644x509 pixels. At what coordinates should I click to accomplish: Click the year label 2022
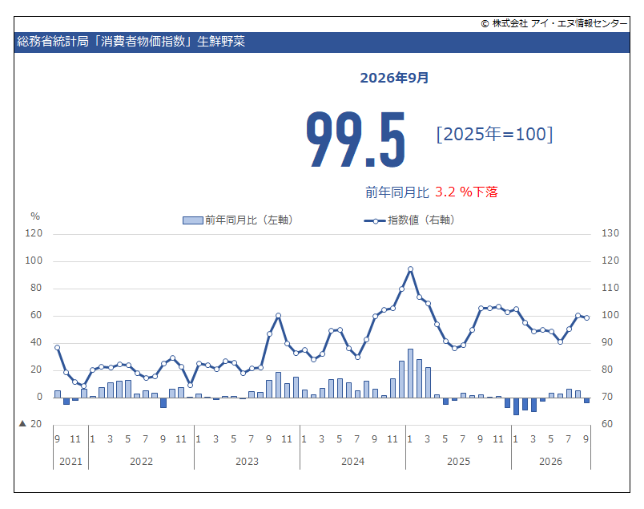141,462
